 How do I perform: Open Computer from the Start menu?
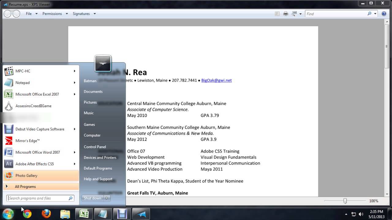point(92,135)
